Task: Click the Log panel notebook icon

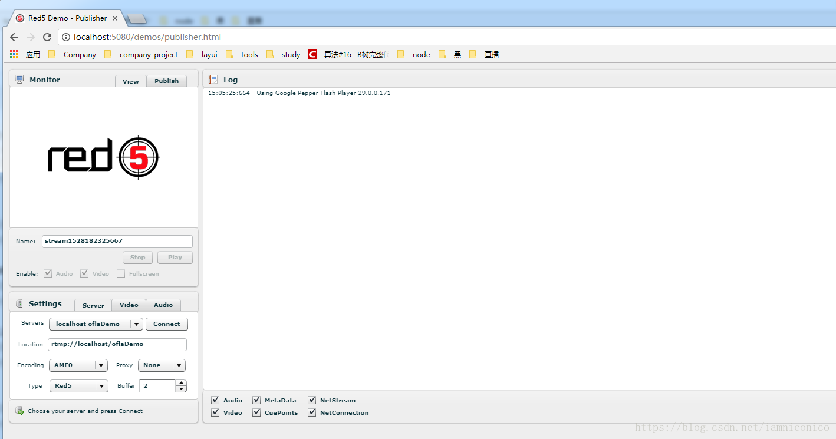Action: tap(213, 80)
